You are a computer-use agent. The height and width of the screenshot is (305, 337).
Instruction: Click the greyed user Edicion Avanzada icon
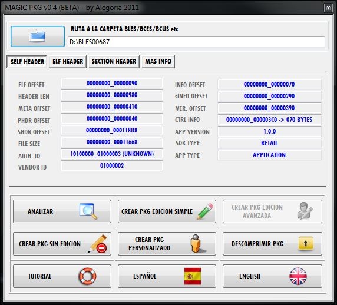click(305, 211)
